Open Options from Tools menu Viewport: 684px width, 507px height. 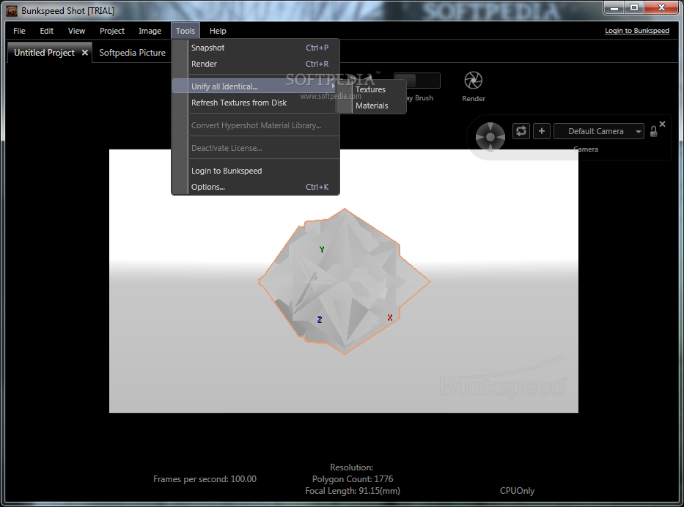coord(256,187)
